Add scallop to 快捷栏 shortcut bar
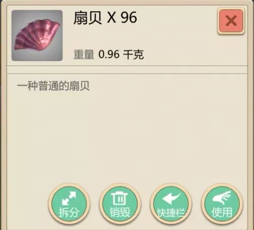The image size is (254, 230). coord(171,204)
